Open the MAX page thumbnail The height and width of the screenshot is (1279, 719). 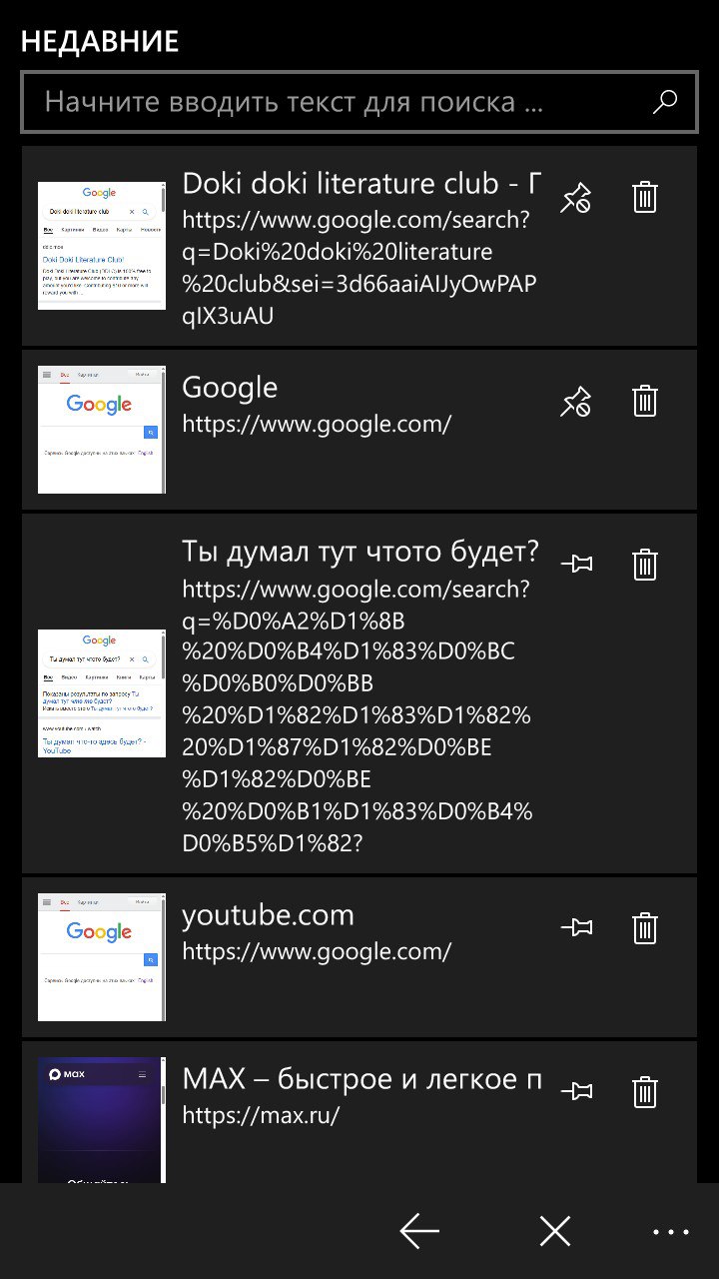(102, 1120)
